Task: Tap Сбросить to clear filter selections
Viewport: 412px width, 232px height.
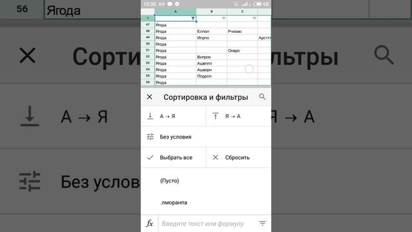Action: click(238, 157)
